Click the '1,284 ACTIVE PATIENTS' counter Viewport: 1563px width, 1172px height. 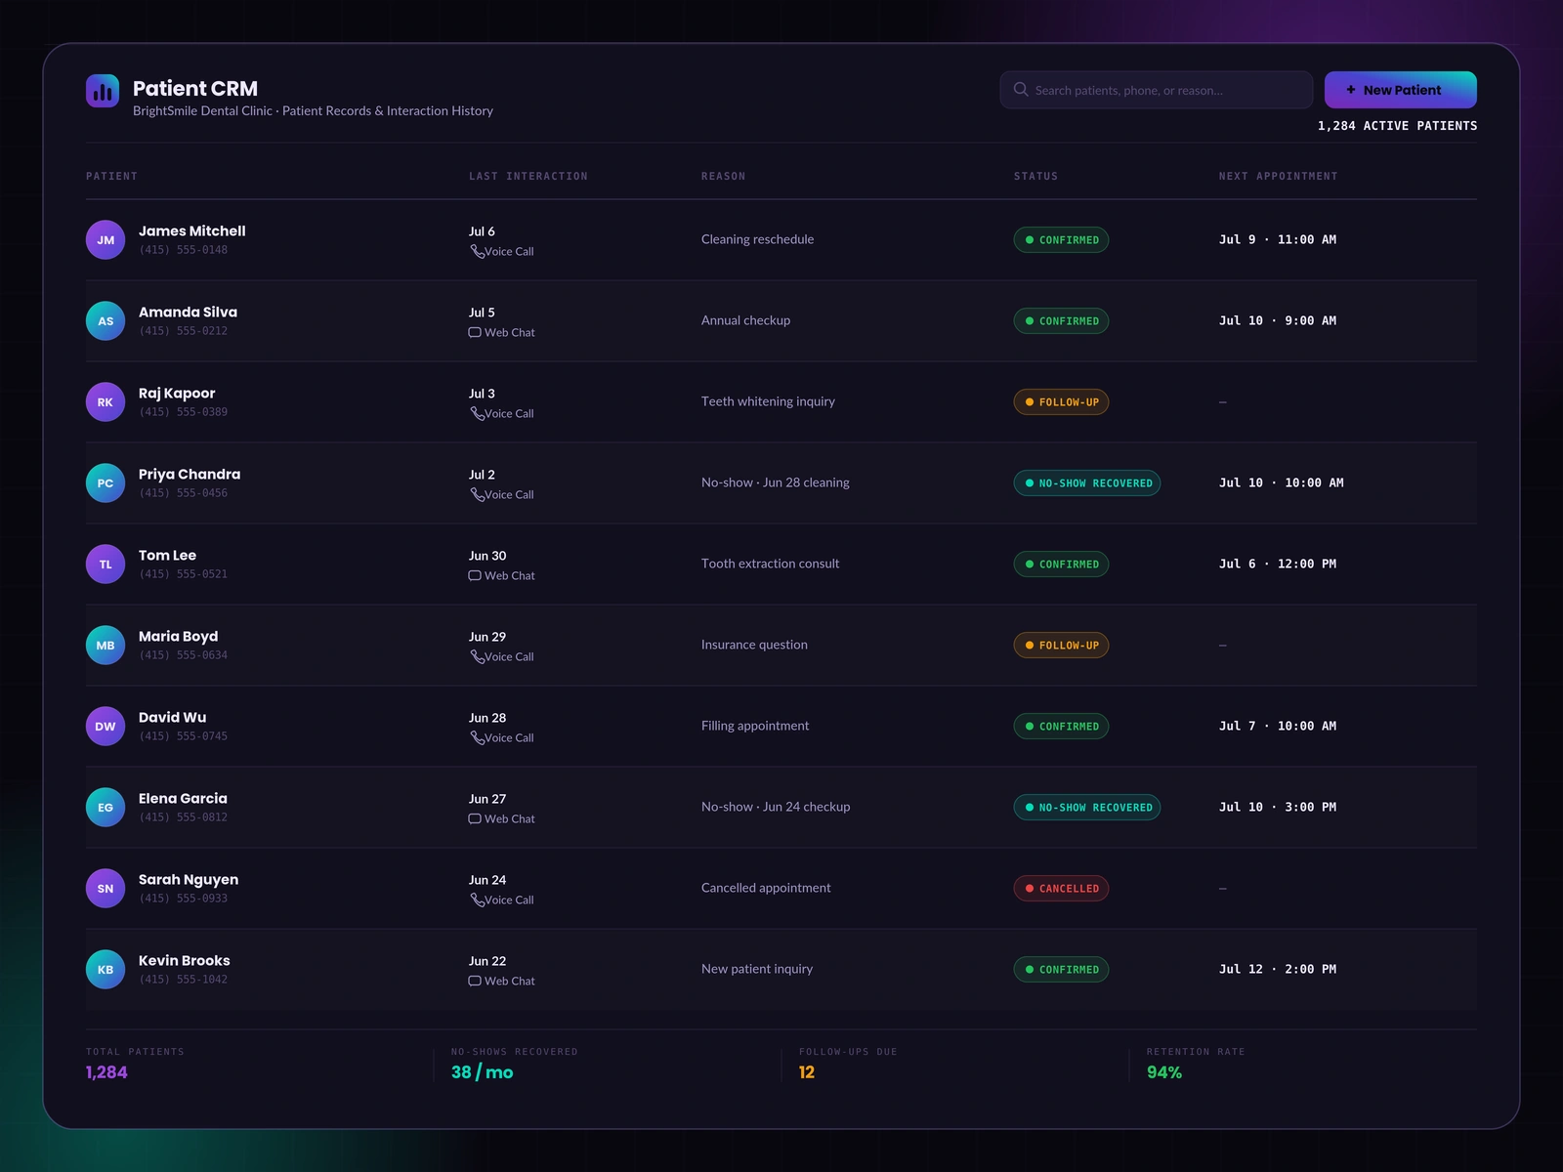1397,126
